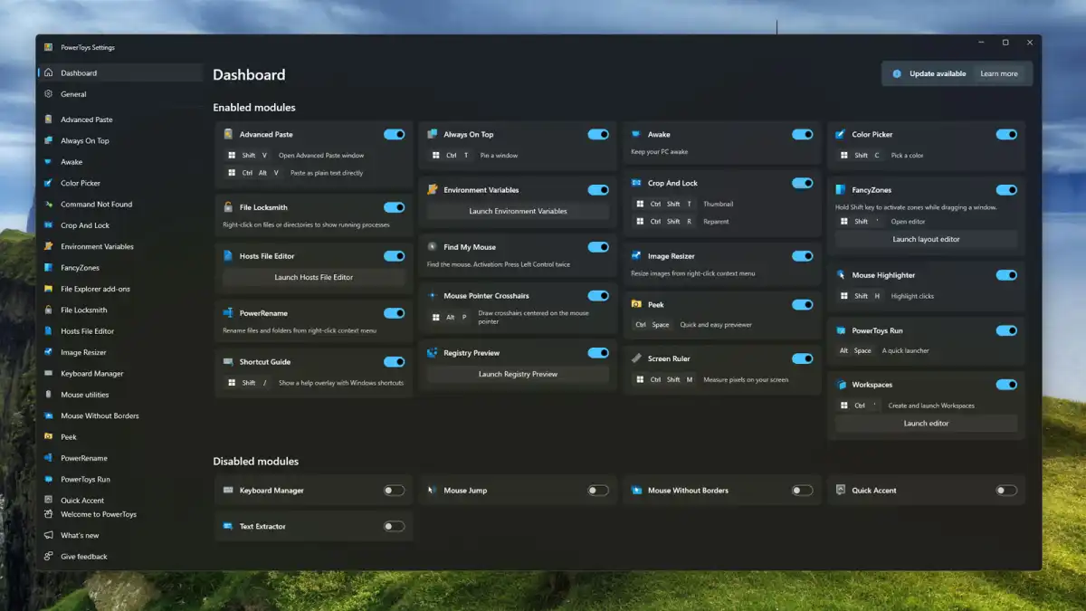Click the File Locksmith padlock card icon

229,207
